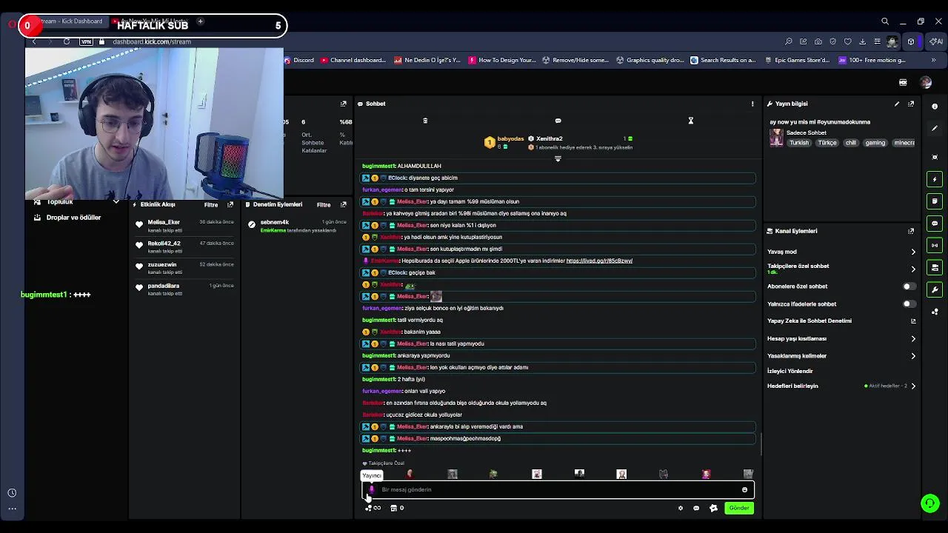This screenshot has height=533, width=948.
Task: Click the lightning bolt sidebar toggle
Action: (x=935, y=179)
